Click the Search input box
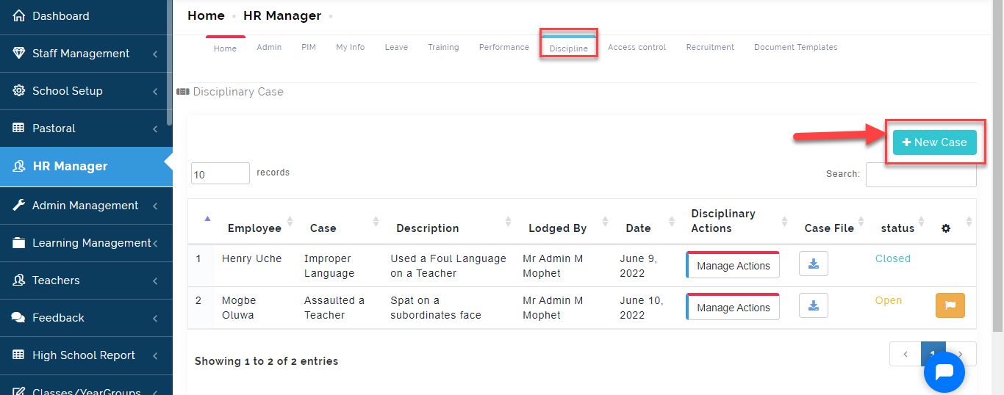Screen dimensions: 1004x395 [921, 175]
